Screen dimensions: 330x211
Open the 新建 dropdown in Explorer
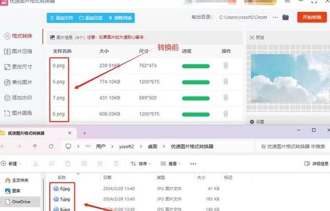coord(11,163)
